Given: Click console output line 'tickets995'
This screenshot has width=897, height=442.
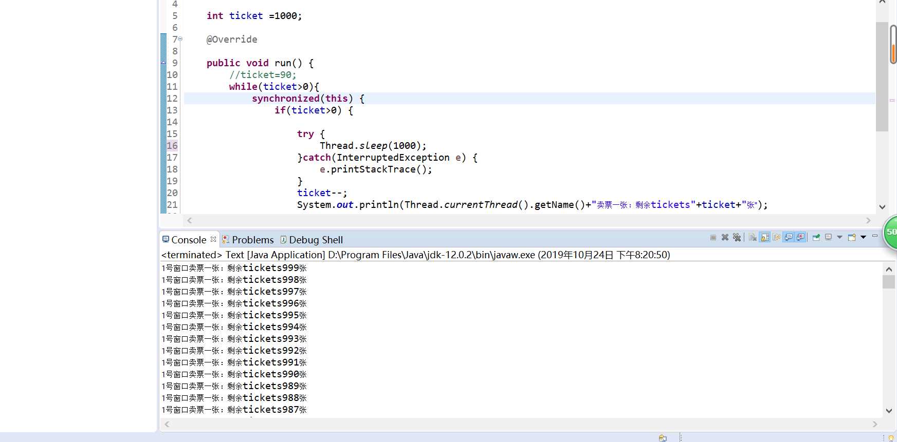Looking at the screenshot, I should point(234,315).
